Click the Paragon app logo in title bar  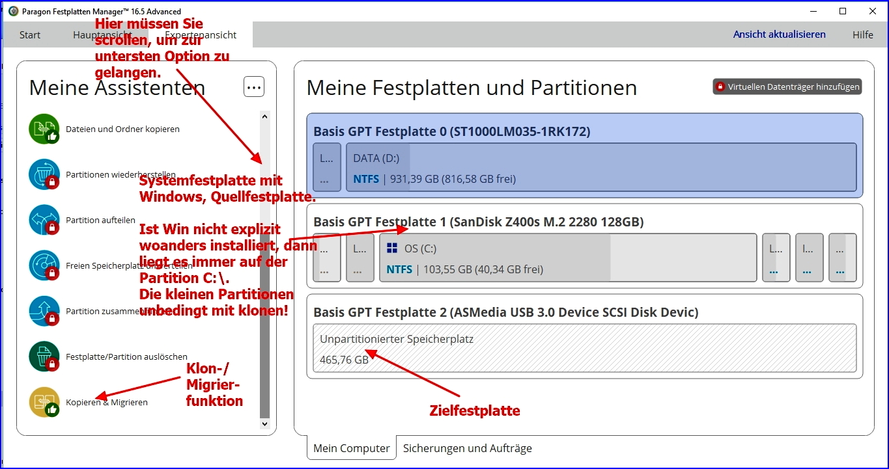pyautogui.click(x=13, y=11)
